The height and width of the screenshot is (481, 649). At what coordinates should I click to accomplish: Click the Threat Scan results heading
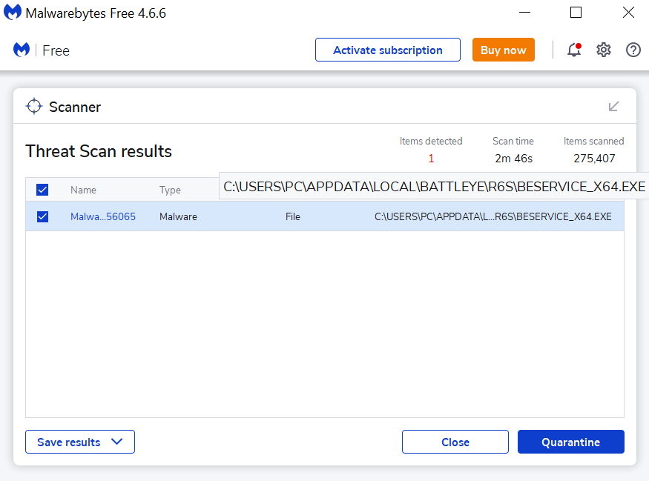tap(99, 151)
